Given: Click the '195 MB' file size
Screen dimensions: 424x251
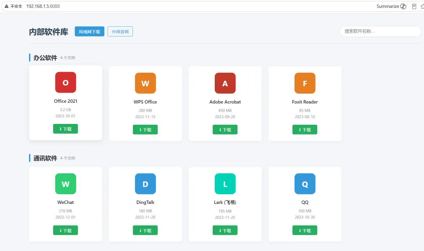Looking at the screenshot, I should click(x=225, y=211).
